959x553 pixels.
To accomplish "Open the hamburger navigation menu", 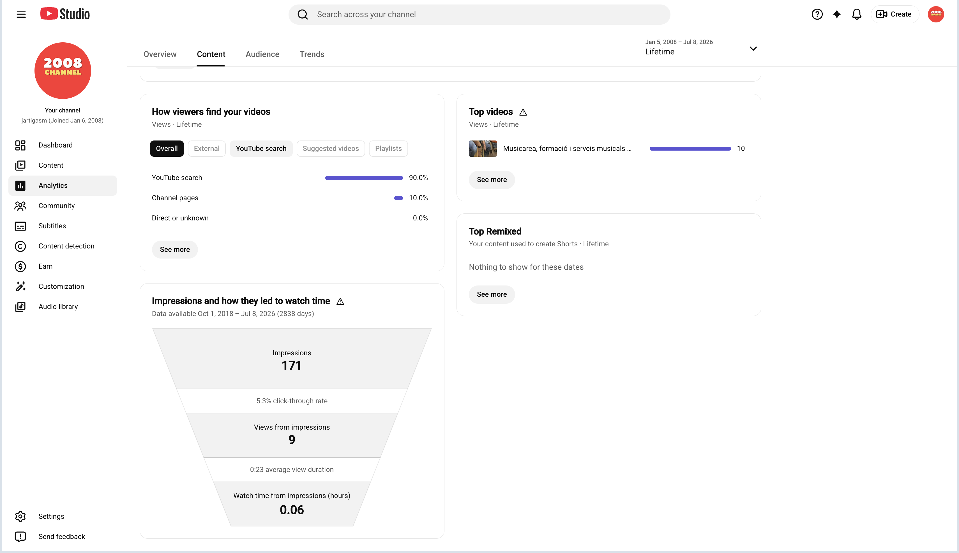I will click(x=21, y=14).
